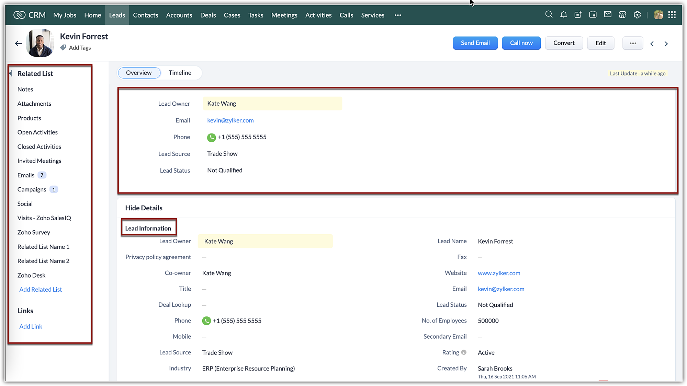Open the marketplace store icon

622,15
